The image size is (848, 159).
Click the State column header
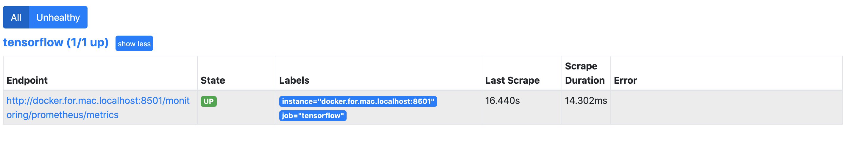click(213, 80)
